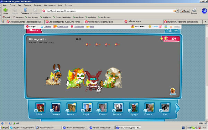208x130 pixels.
Task: Select friend thumbnail Элина
Action: click(x=56, y=107)
